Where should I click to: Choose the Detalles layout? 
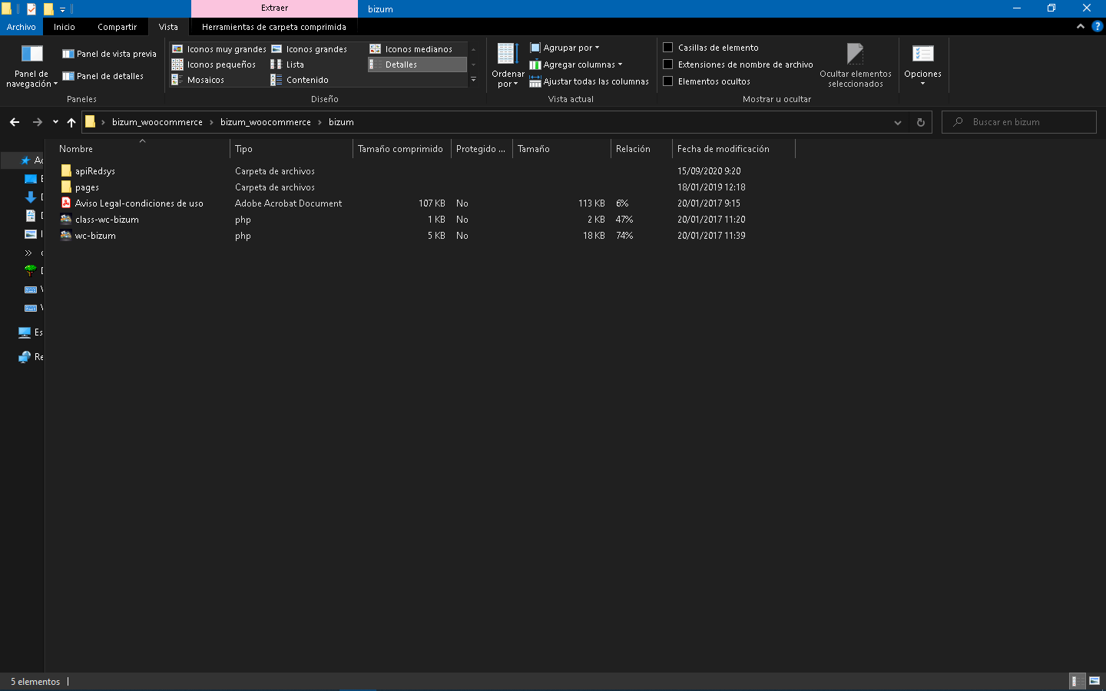click(x=417, y=64)
